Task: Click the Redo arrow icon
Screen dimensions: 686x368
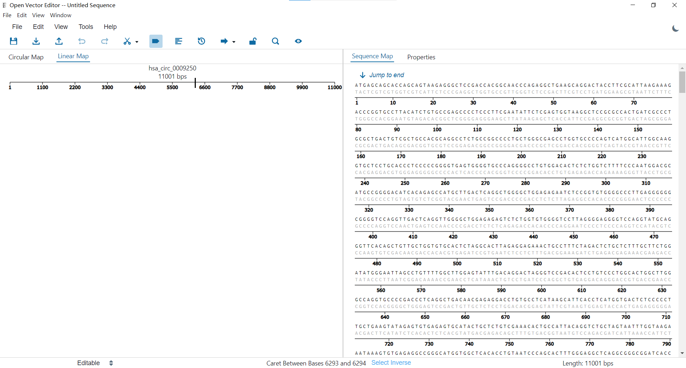Action: click(105, 41)
